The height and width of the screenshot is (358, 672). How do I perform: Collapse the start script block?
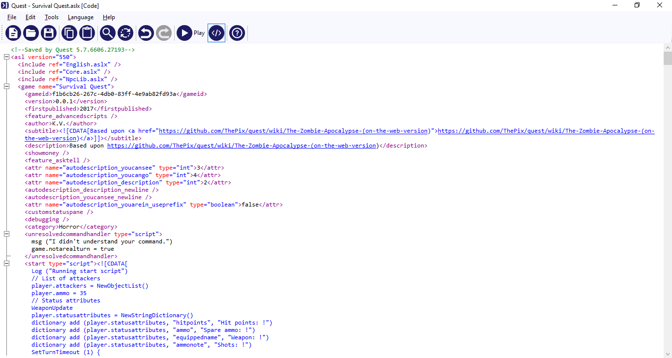point(6,263)
